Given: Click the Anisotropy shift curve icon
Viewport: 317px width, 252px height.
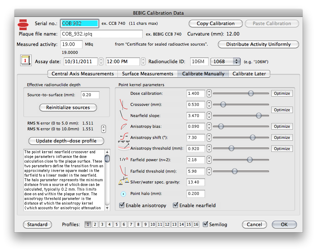Looking at the screenshot, I should coord(124,137).
